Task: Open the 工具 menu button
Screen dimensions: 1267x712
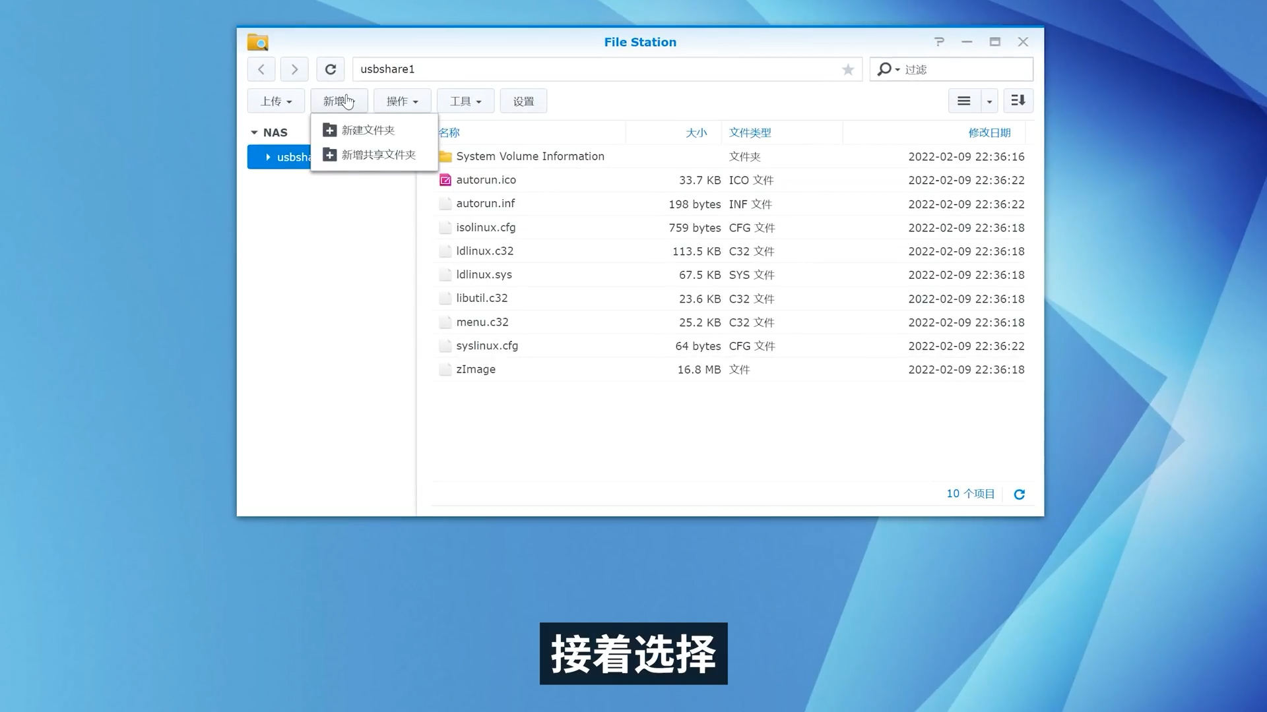Action: point(465,100)
